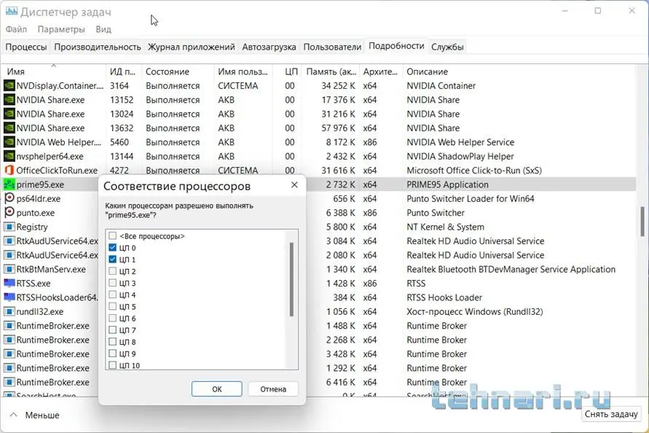Sort by the Память column header
The height and width of the screenshot is (433, 649).
(331, 71)
